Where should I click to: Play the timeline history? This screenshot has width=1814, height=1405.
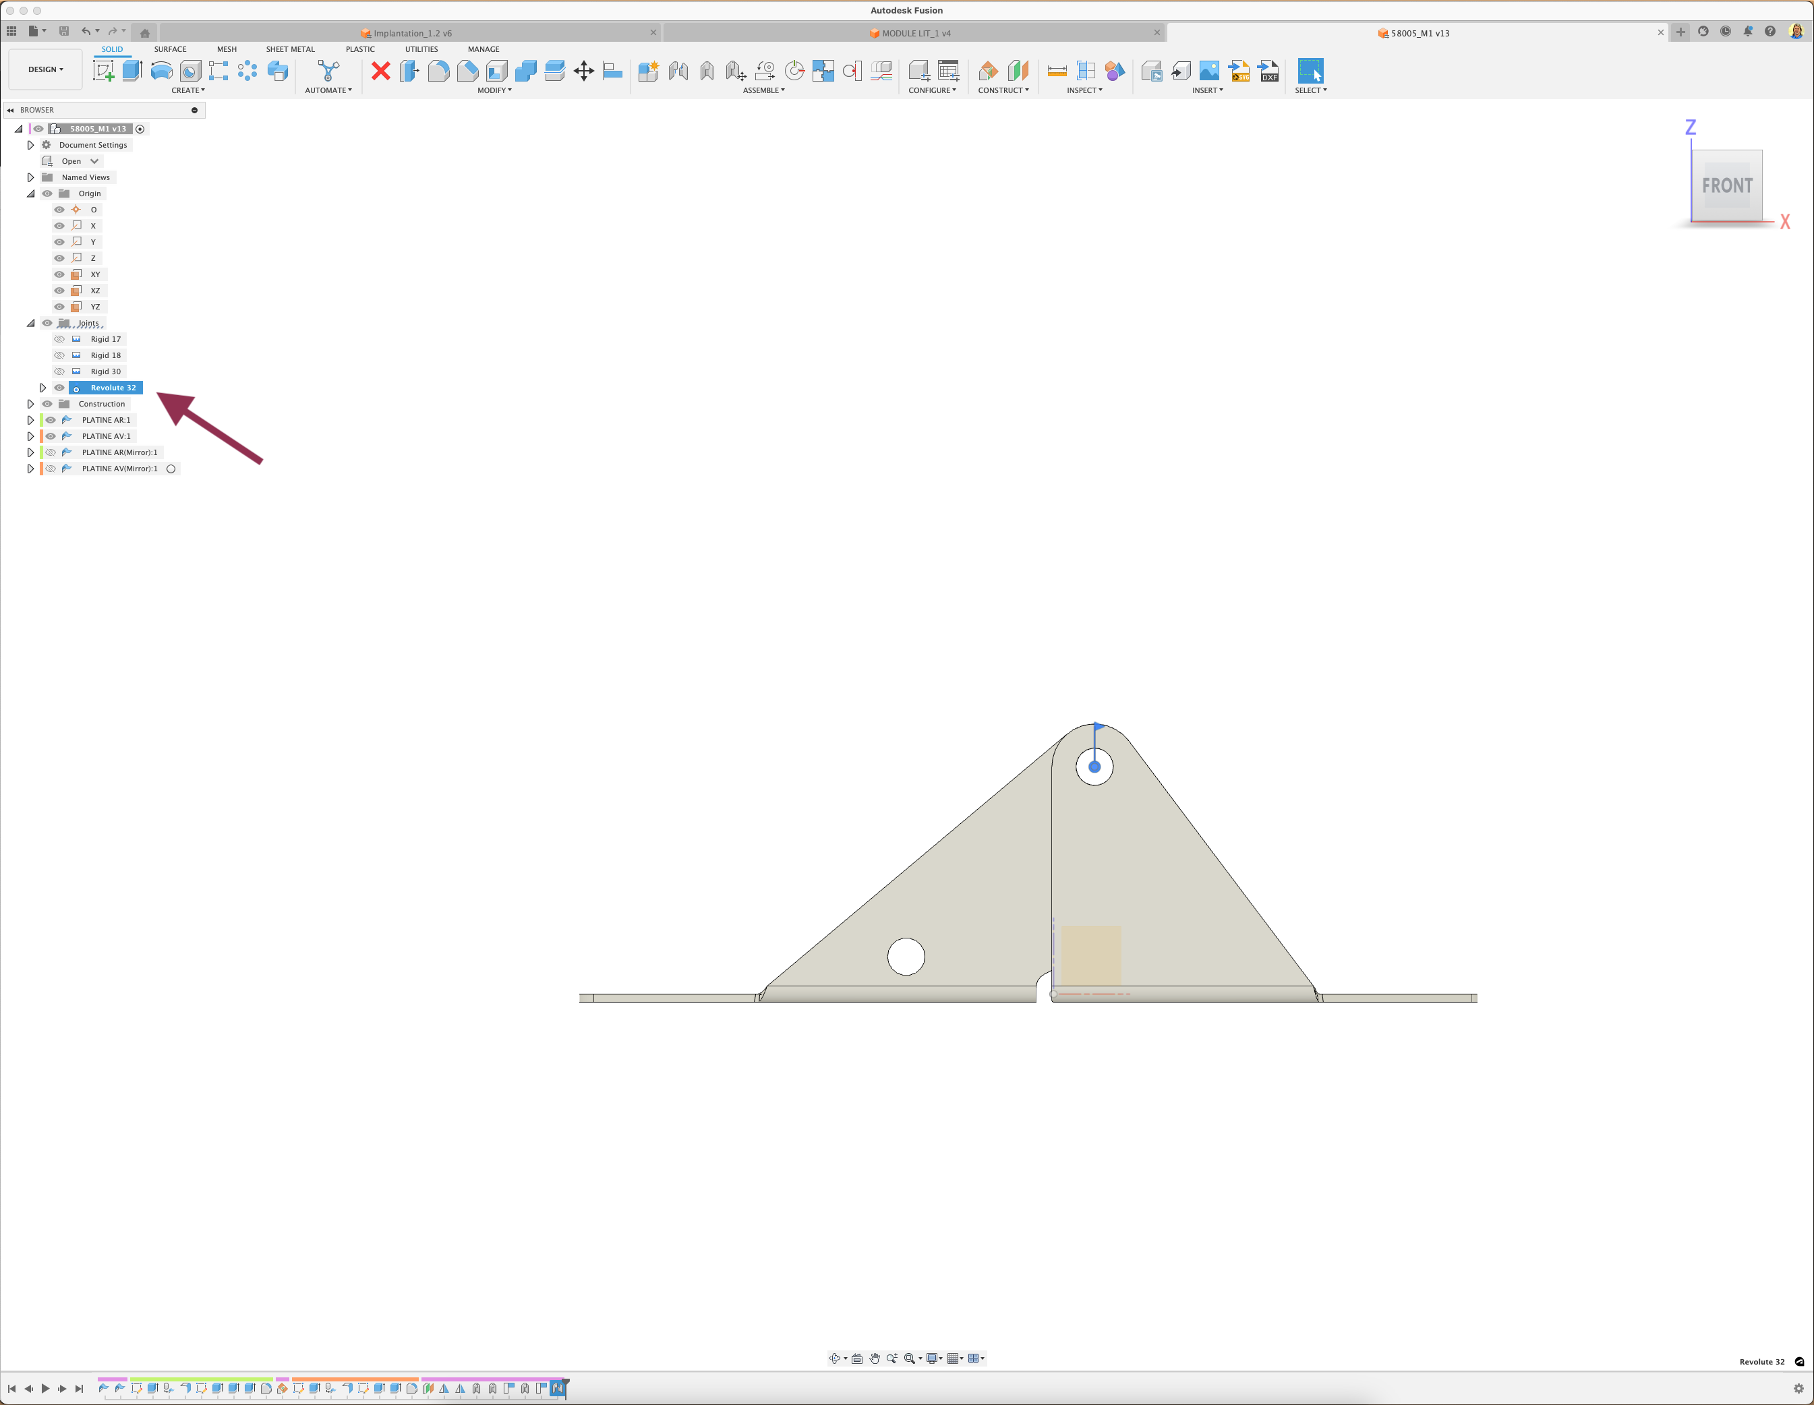(45, 1388)
